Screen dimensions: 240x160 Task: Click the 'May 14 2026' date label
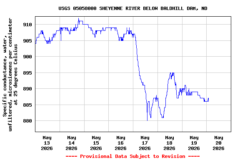pos(72,143)
